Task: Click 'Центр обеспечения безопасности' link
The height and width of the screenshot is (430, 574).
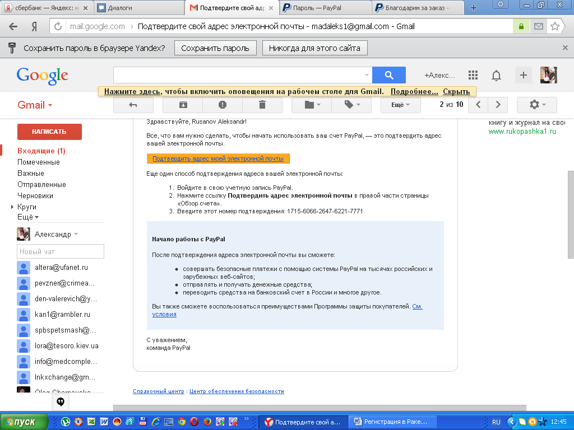Action: pos(237,391)
